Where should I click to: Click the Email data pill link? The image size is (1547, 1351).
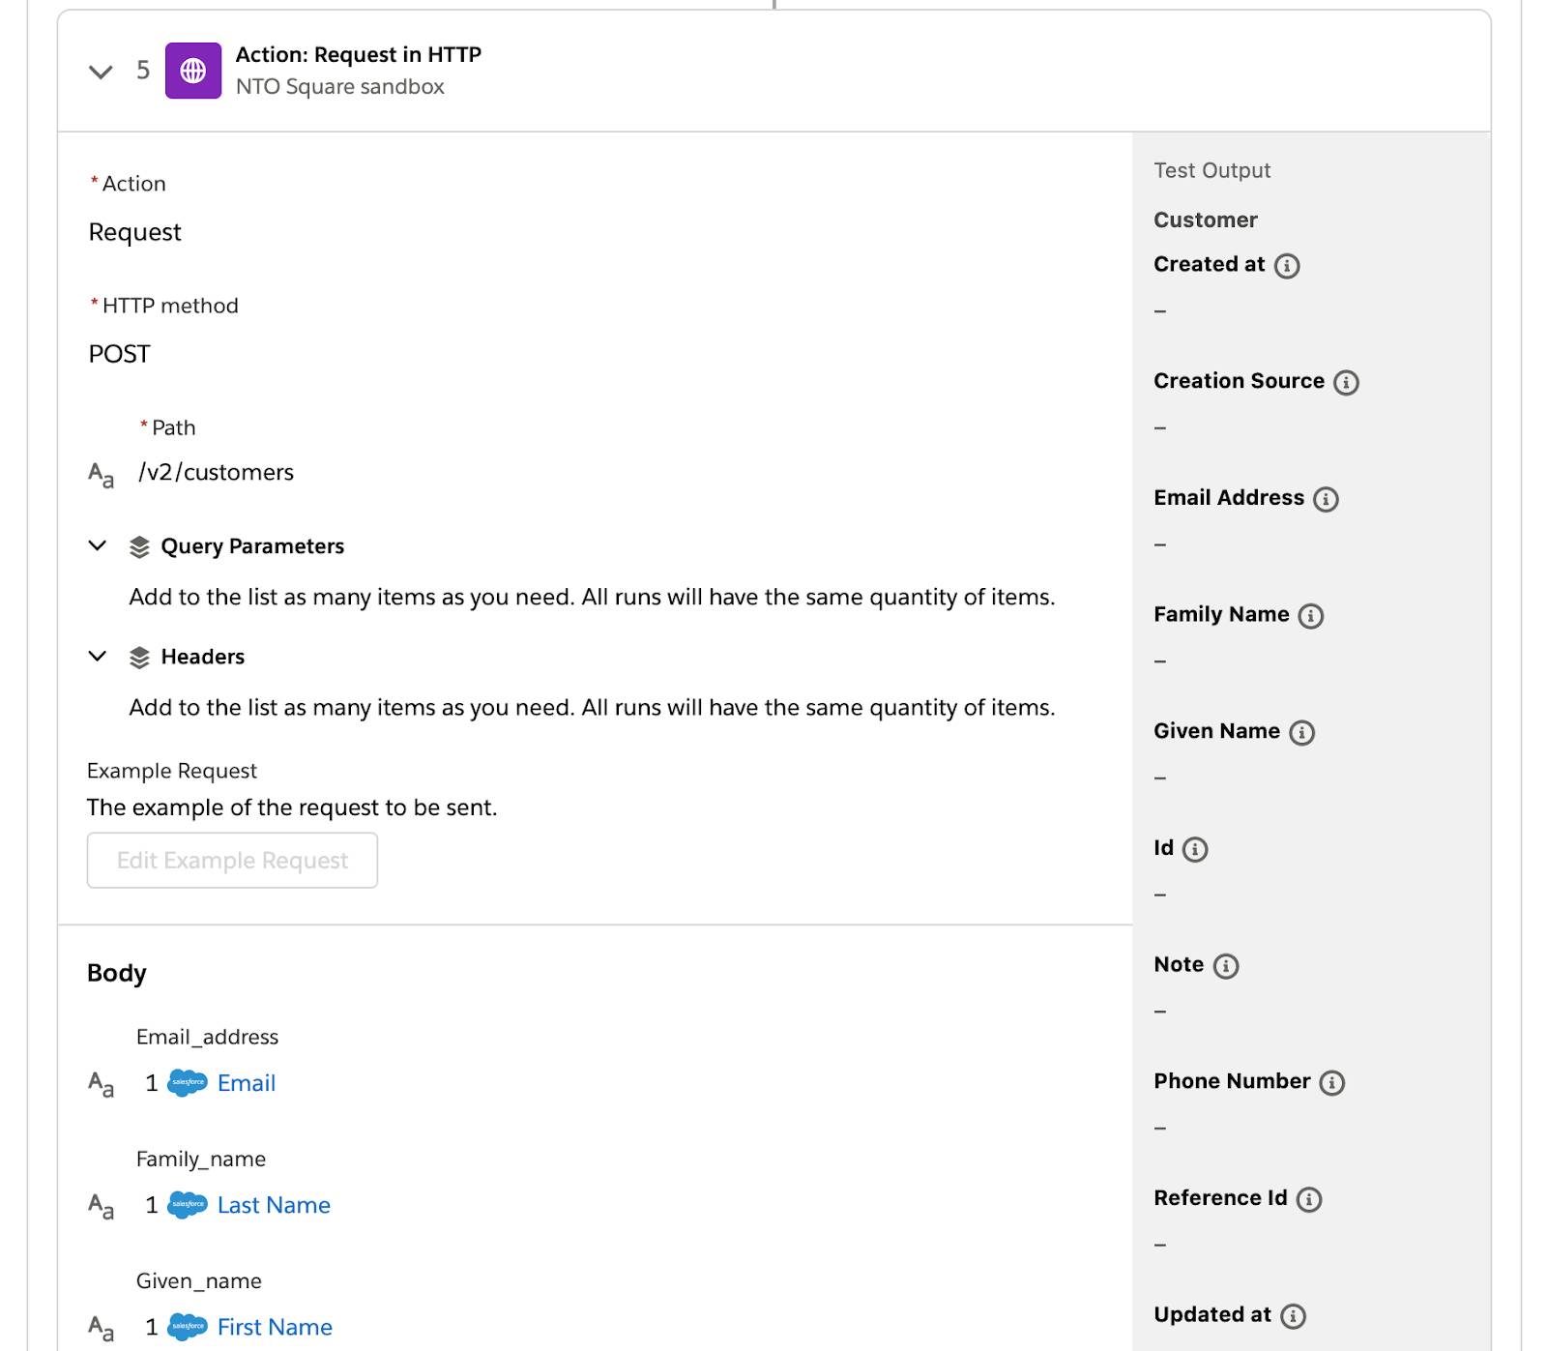point(247,1083)
